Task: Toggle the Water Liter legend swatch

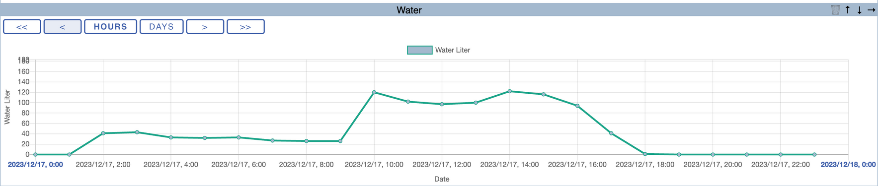Action: [x=419, y=50]
